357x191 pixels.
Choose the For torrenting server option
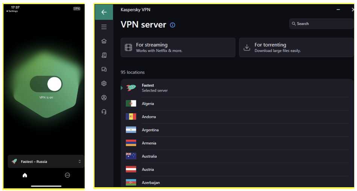296,47
